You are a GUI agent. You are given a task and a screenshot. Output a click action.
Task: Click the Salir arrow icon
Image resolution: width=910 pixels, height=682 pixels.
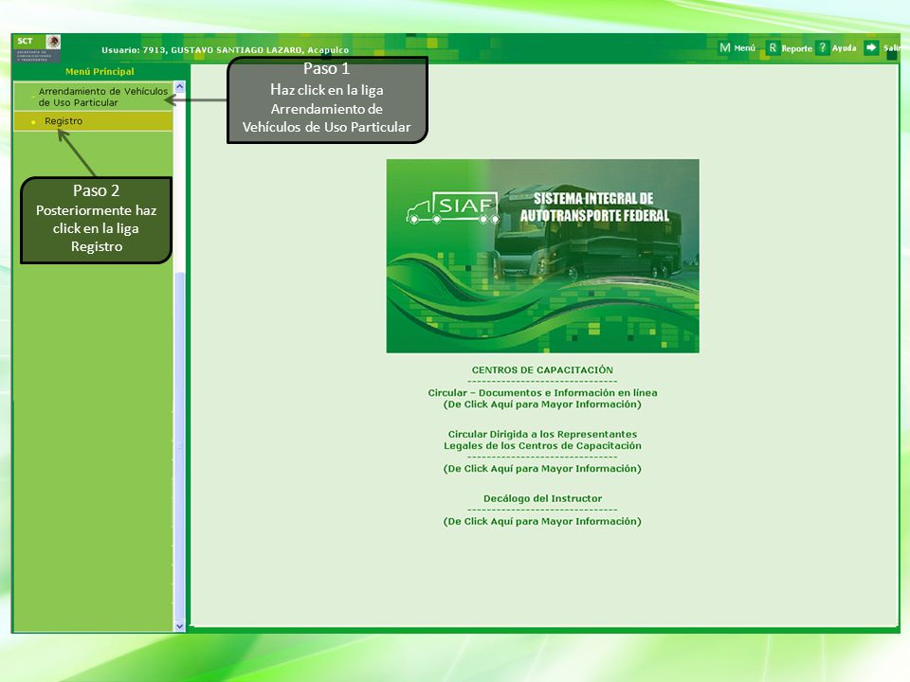pyautogui.click(x=871, y=47)
